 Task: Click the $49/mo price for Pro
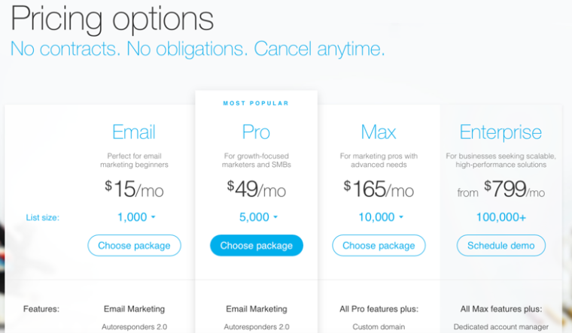[256, 189]
